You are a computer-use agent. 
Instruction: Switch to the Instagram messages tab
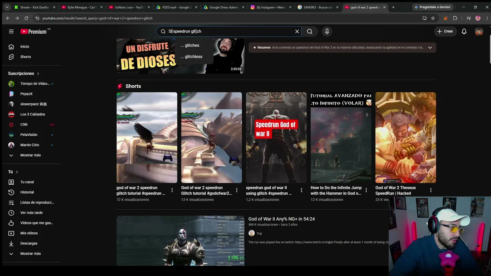(271, 7)
